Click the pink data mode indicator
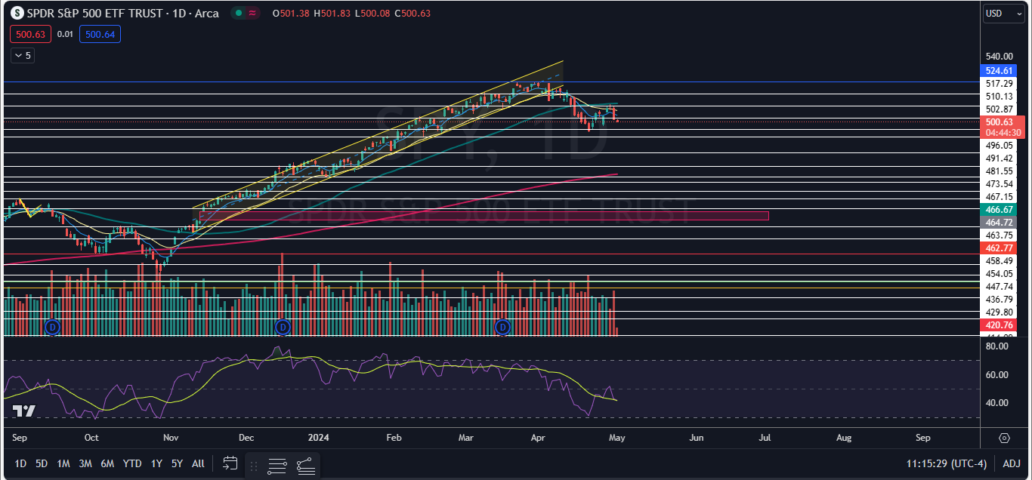 pyautogui.click(x=252, y=14)
